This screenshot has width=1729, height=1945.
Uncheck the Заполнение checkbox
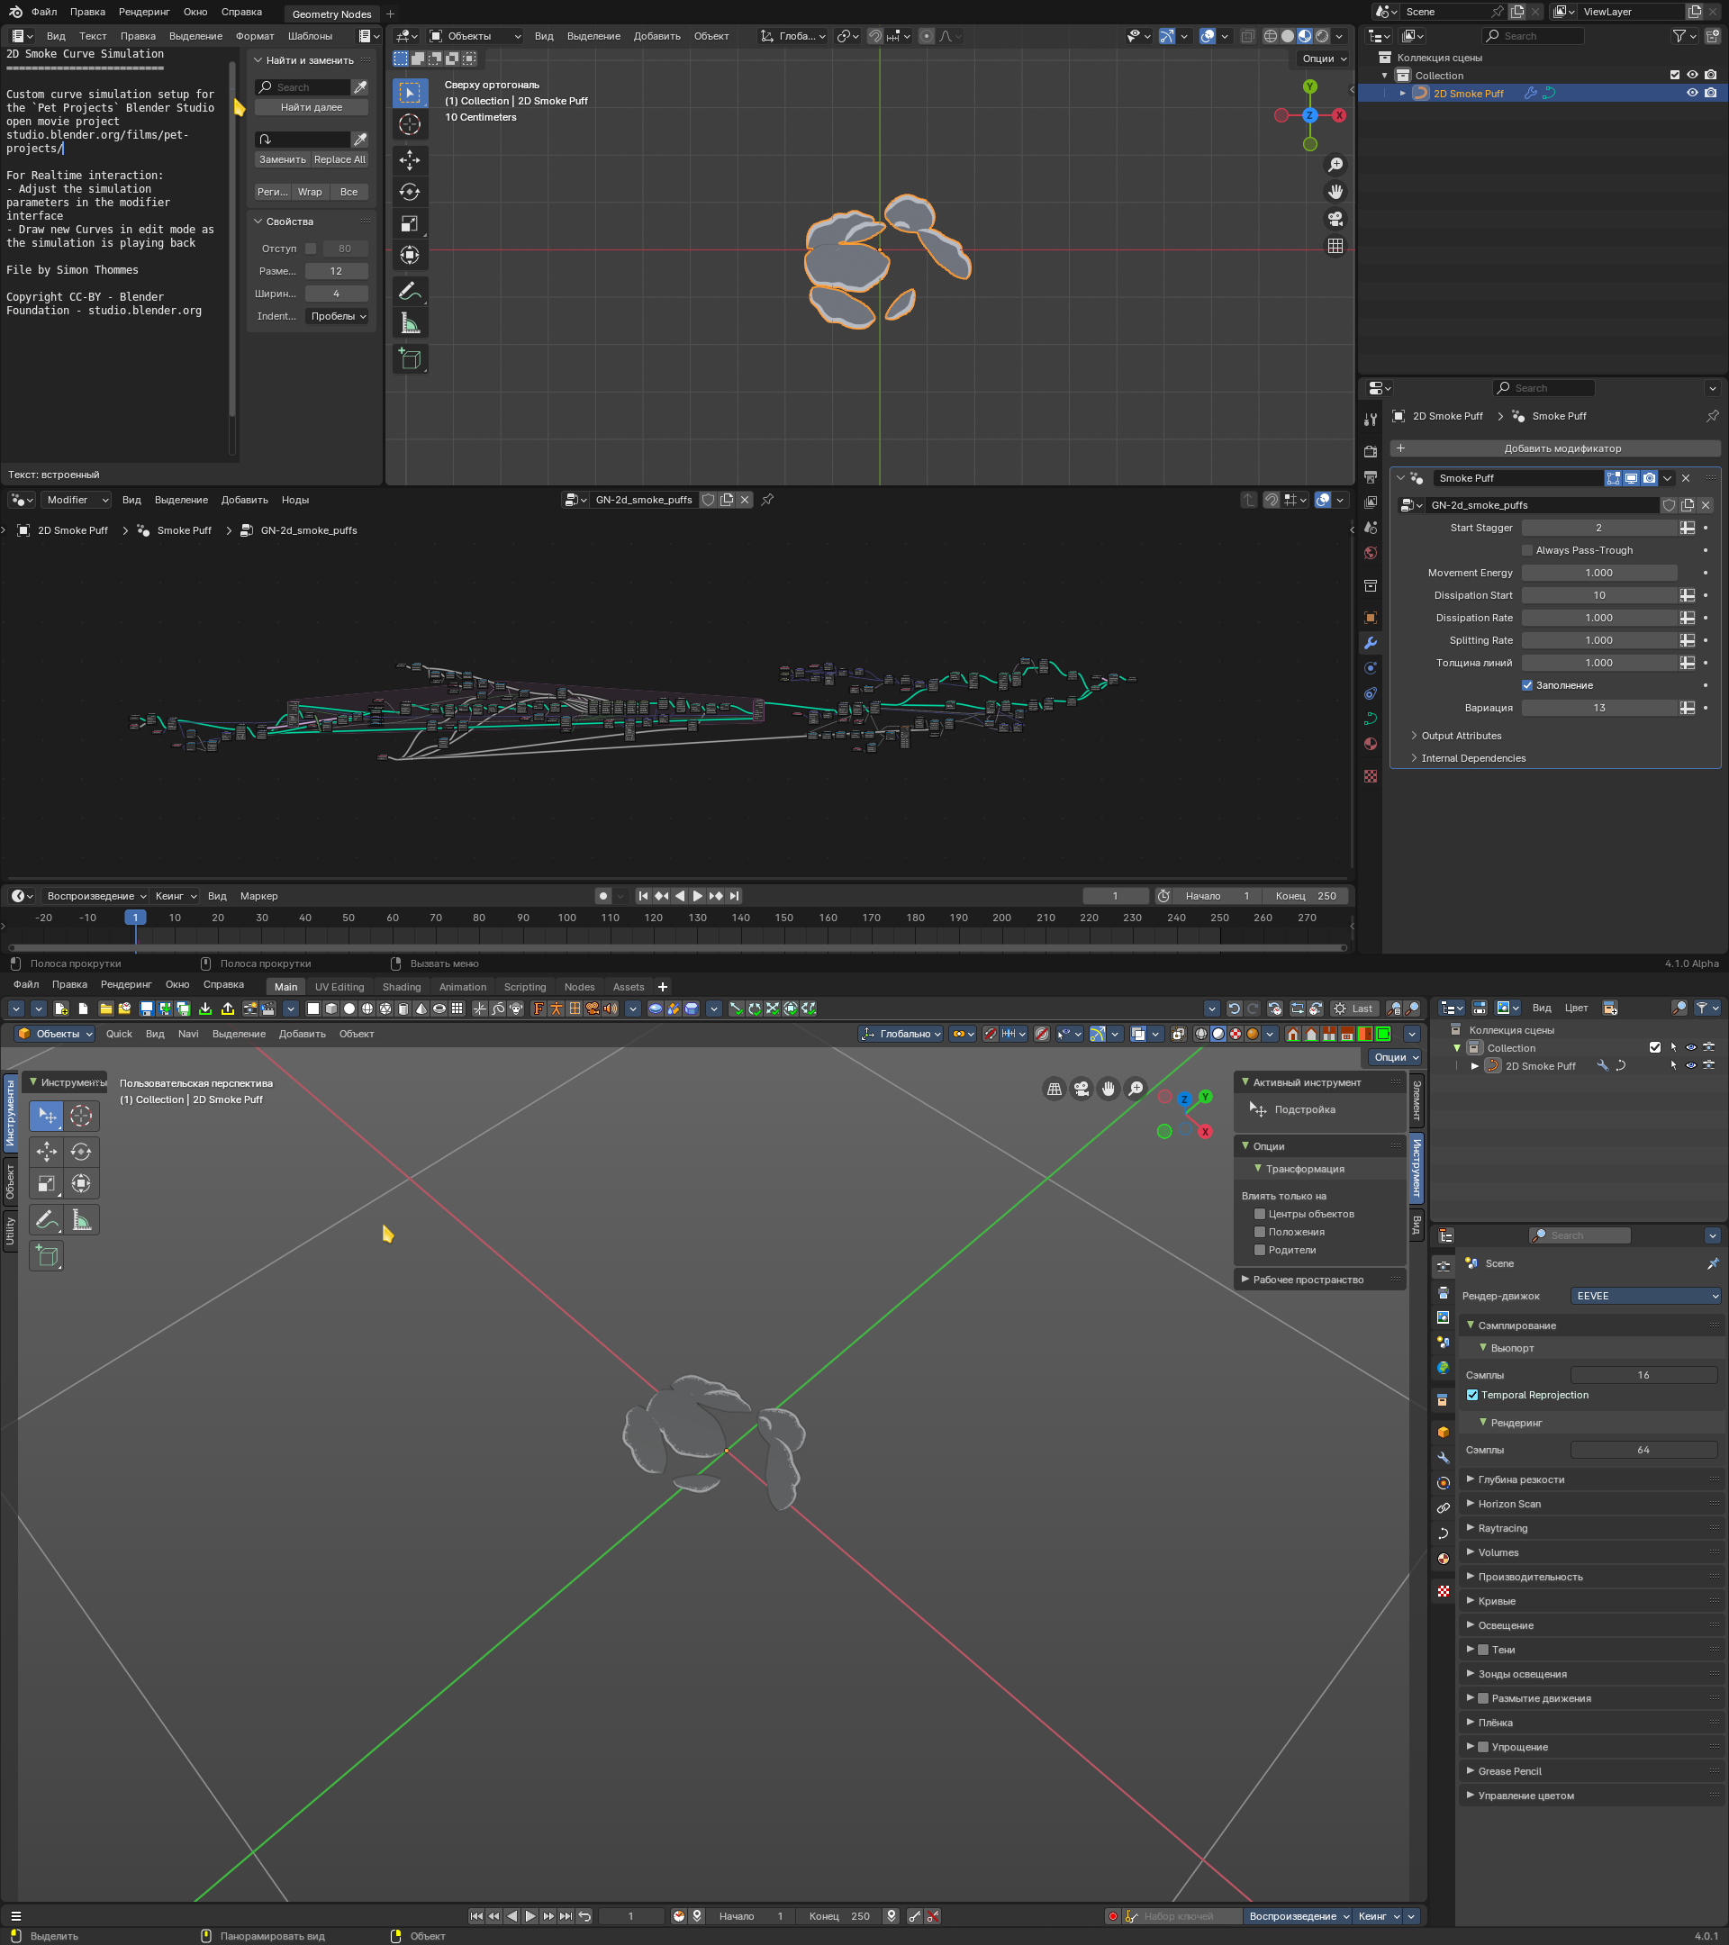1527,685
